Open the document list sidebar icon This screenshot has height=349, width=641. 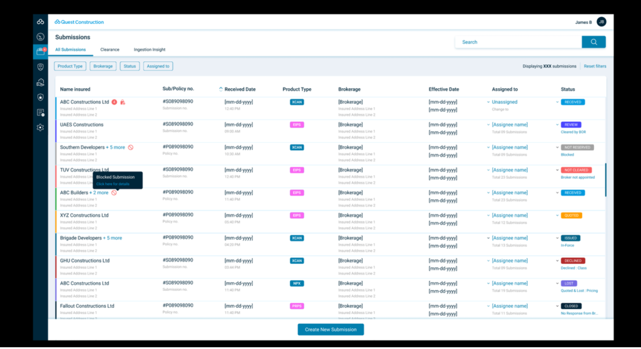pos(41,113)
